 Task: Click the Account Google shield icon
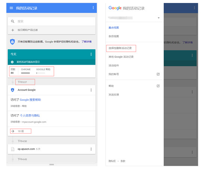(12, 90)
